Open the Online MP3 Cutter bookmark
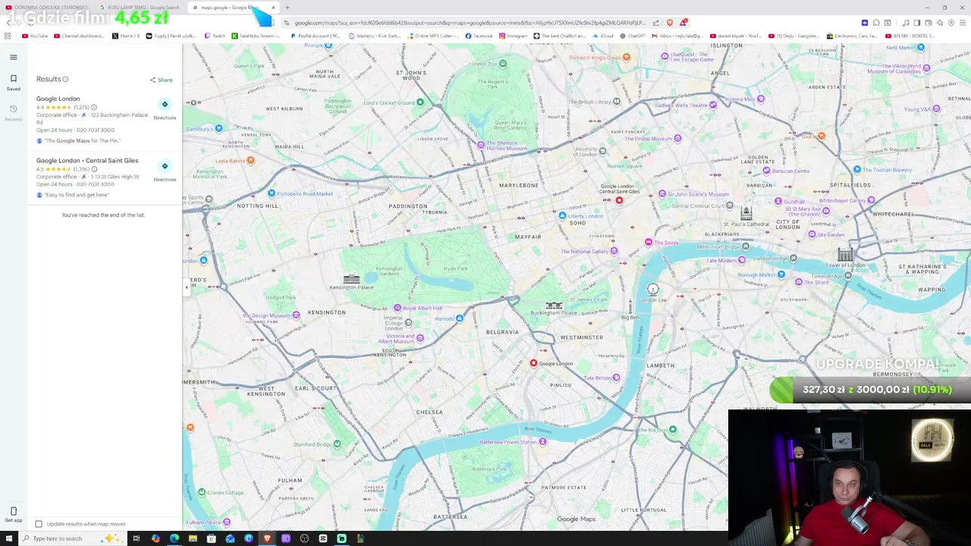Viewport: 971px width, 546px height. point(432,36)
